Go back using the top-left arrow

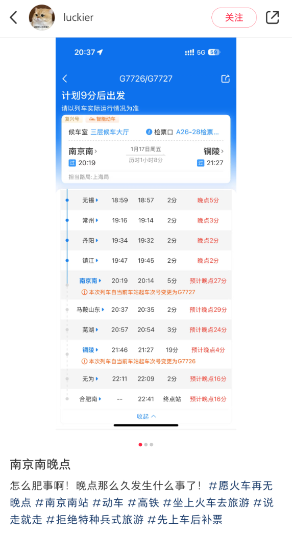click(x=14, y=17)
